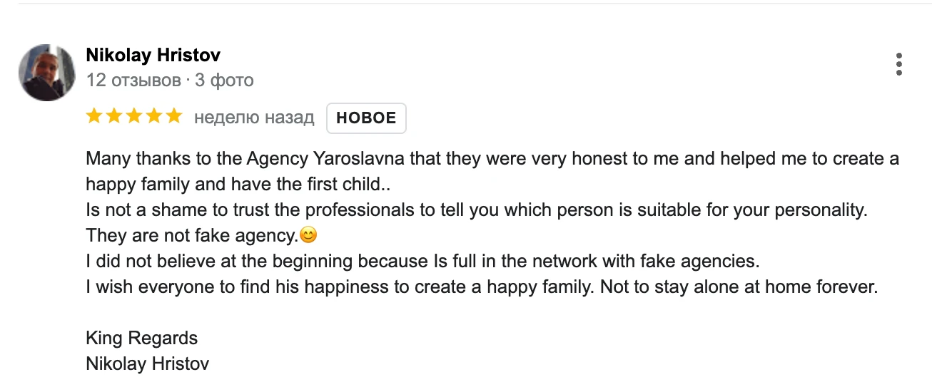The image size is (932, 382).
Task: Click the first star of the rating
Action: click(x=94, y=117)
